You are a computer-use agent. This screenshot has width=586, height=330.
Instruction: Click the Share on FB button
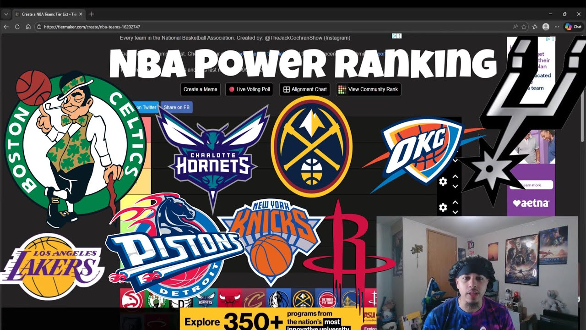click(177, 107)
